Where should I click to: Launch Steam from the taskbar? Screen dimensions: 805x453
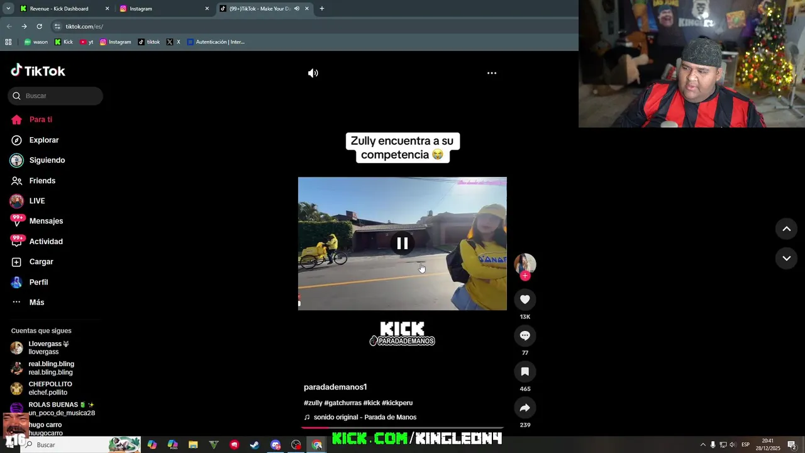(255, 445)
